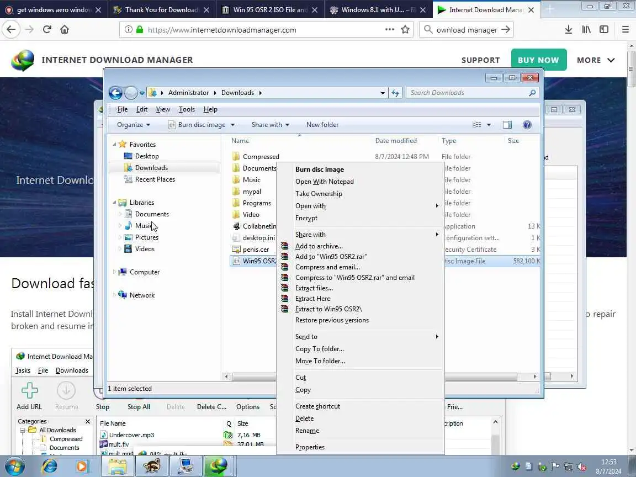Choose Properties in context menu
The image size is (636, 477).
[x=310, y=447]
